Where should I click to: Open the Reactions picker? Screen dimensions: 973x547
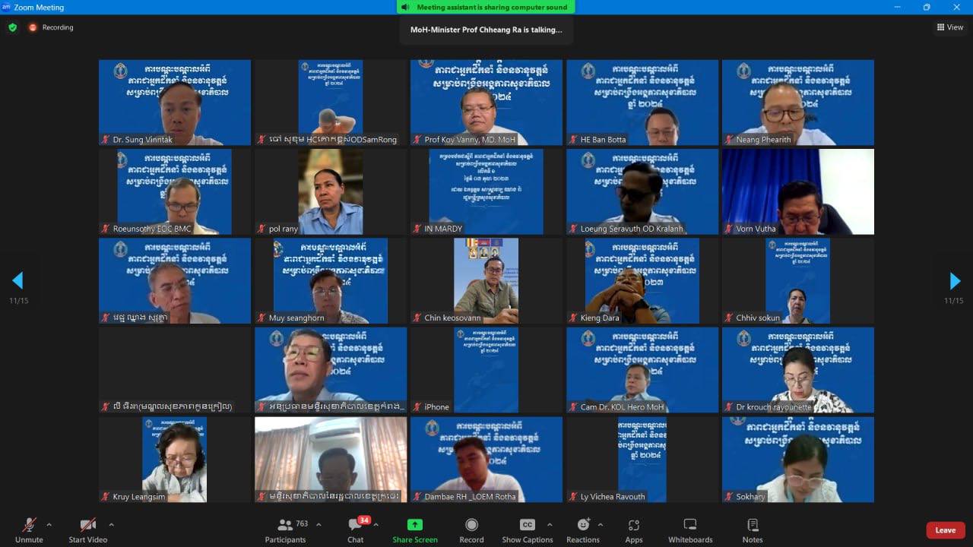click(x=583, y=525)
